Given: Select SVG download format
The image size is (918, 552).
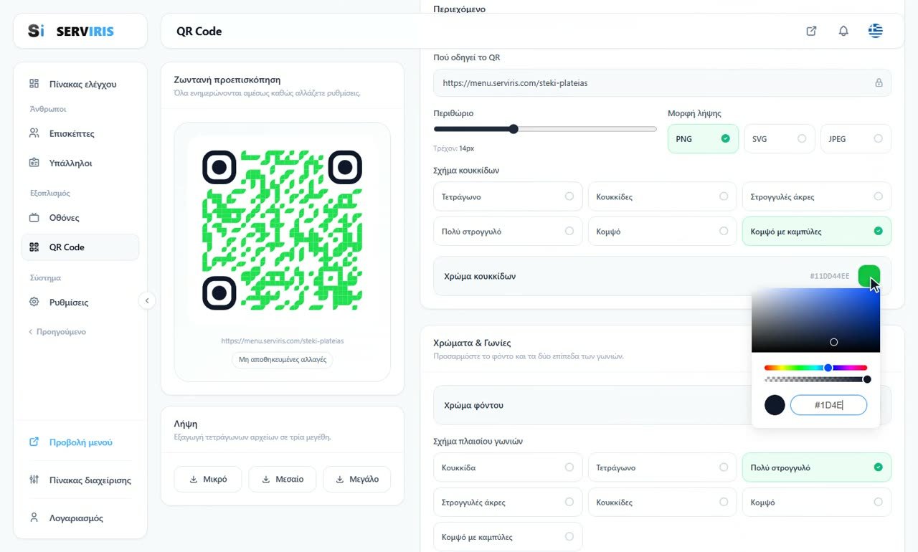Looking at the screenshot, I should (779, 139).
